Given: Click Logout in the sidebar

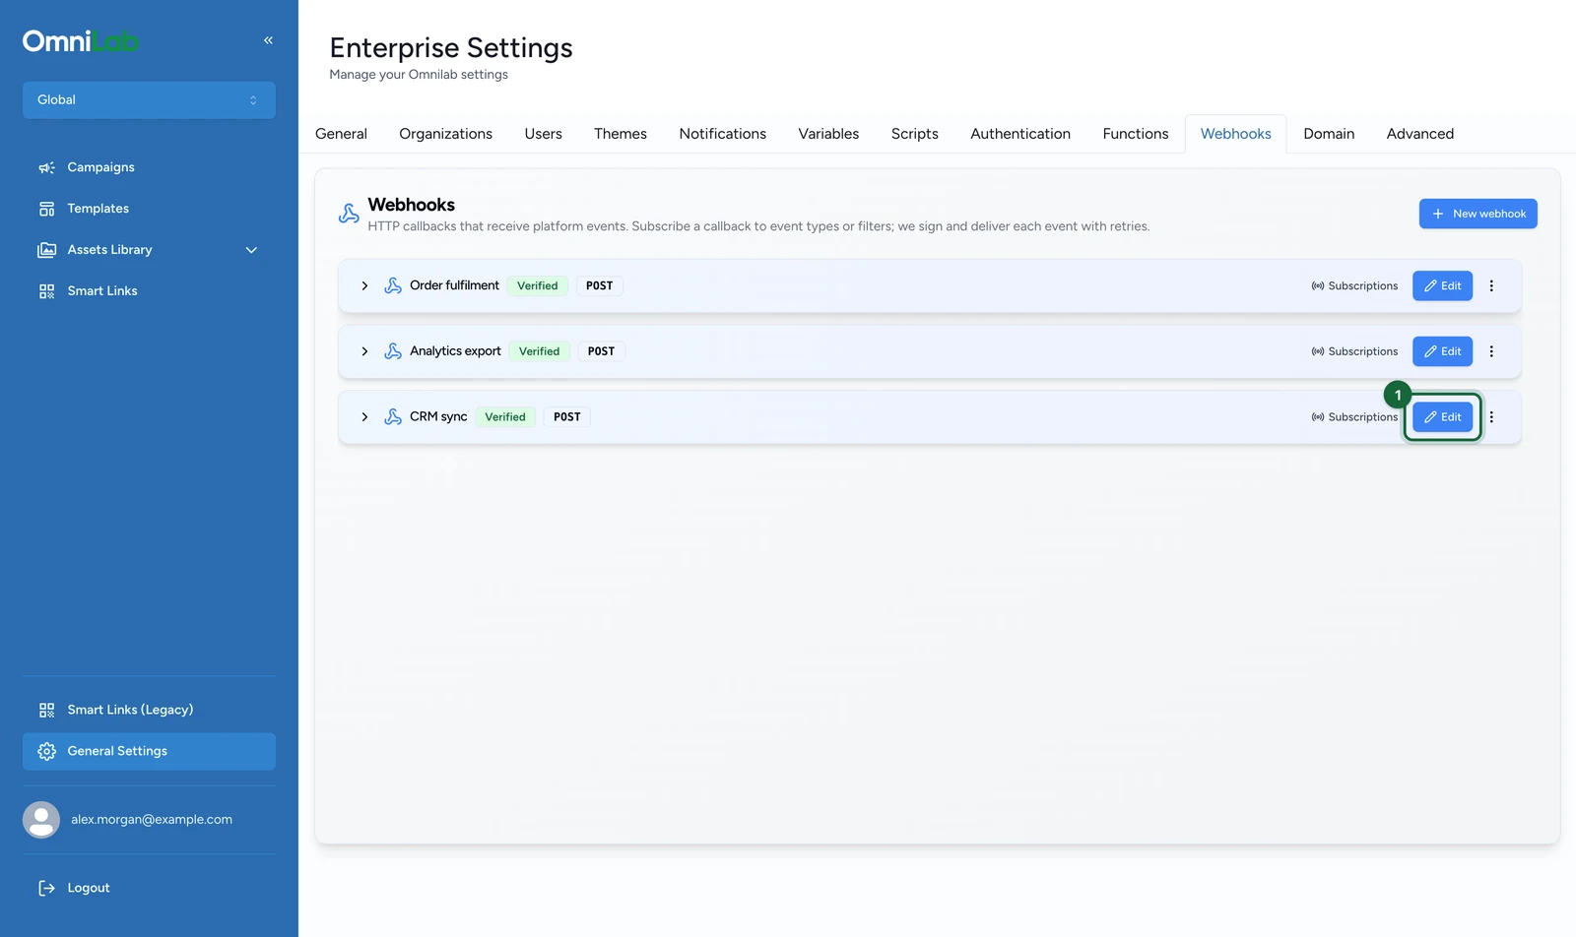Looking at the screenshot, I should coord(149,888).
